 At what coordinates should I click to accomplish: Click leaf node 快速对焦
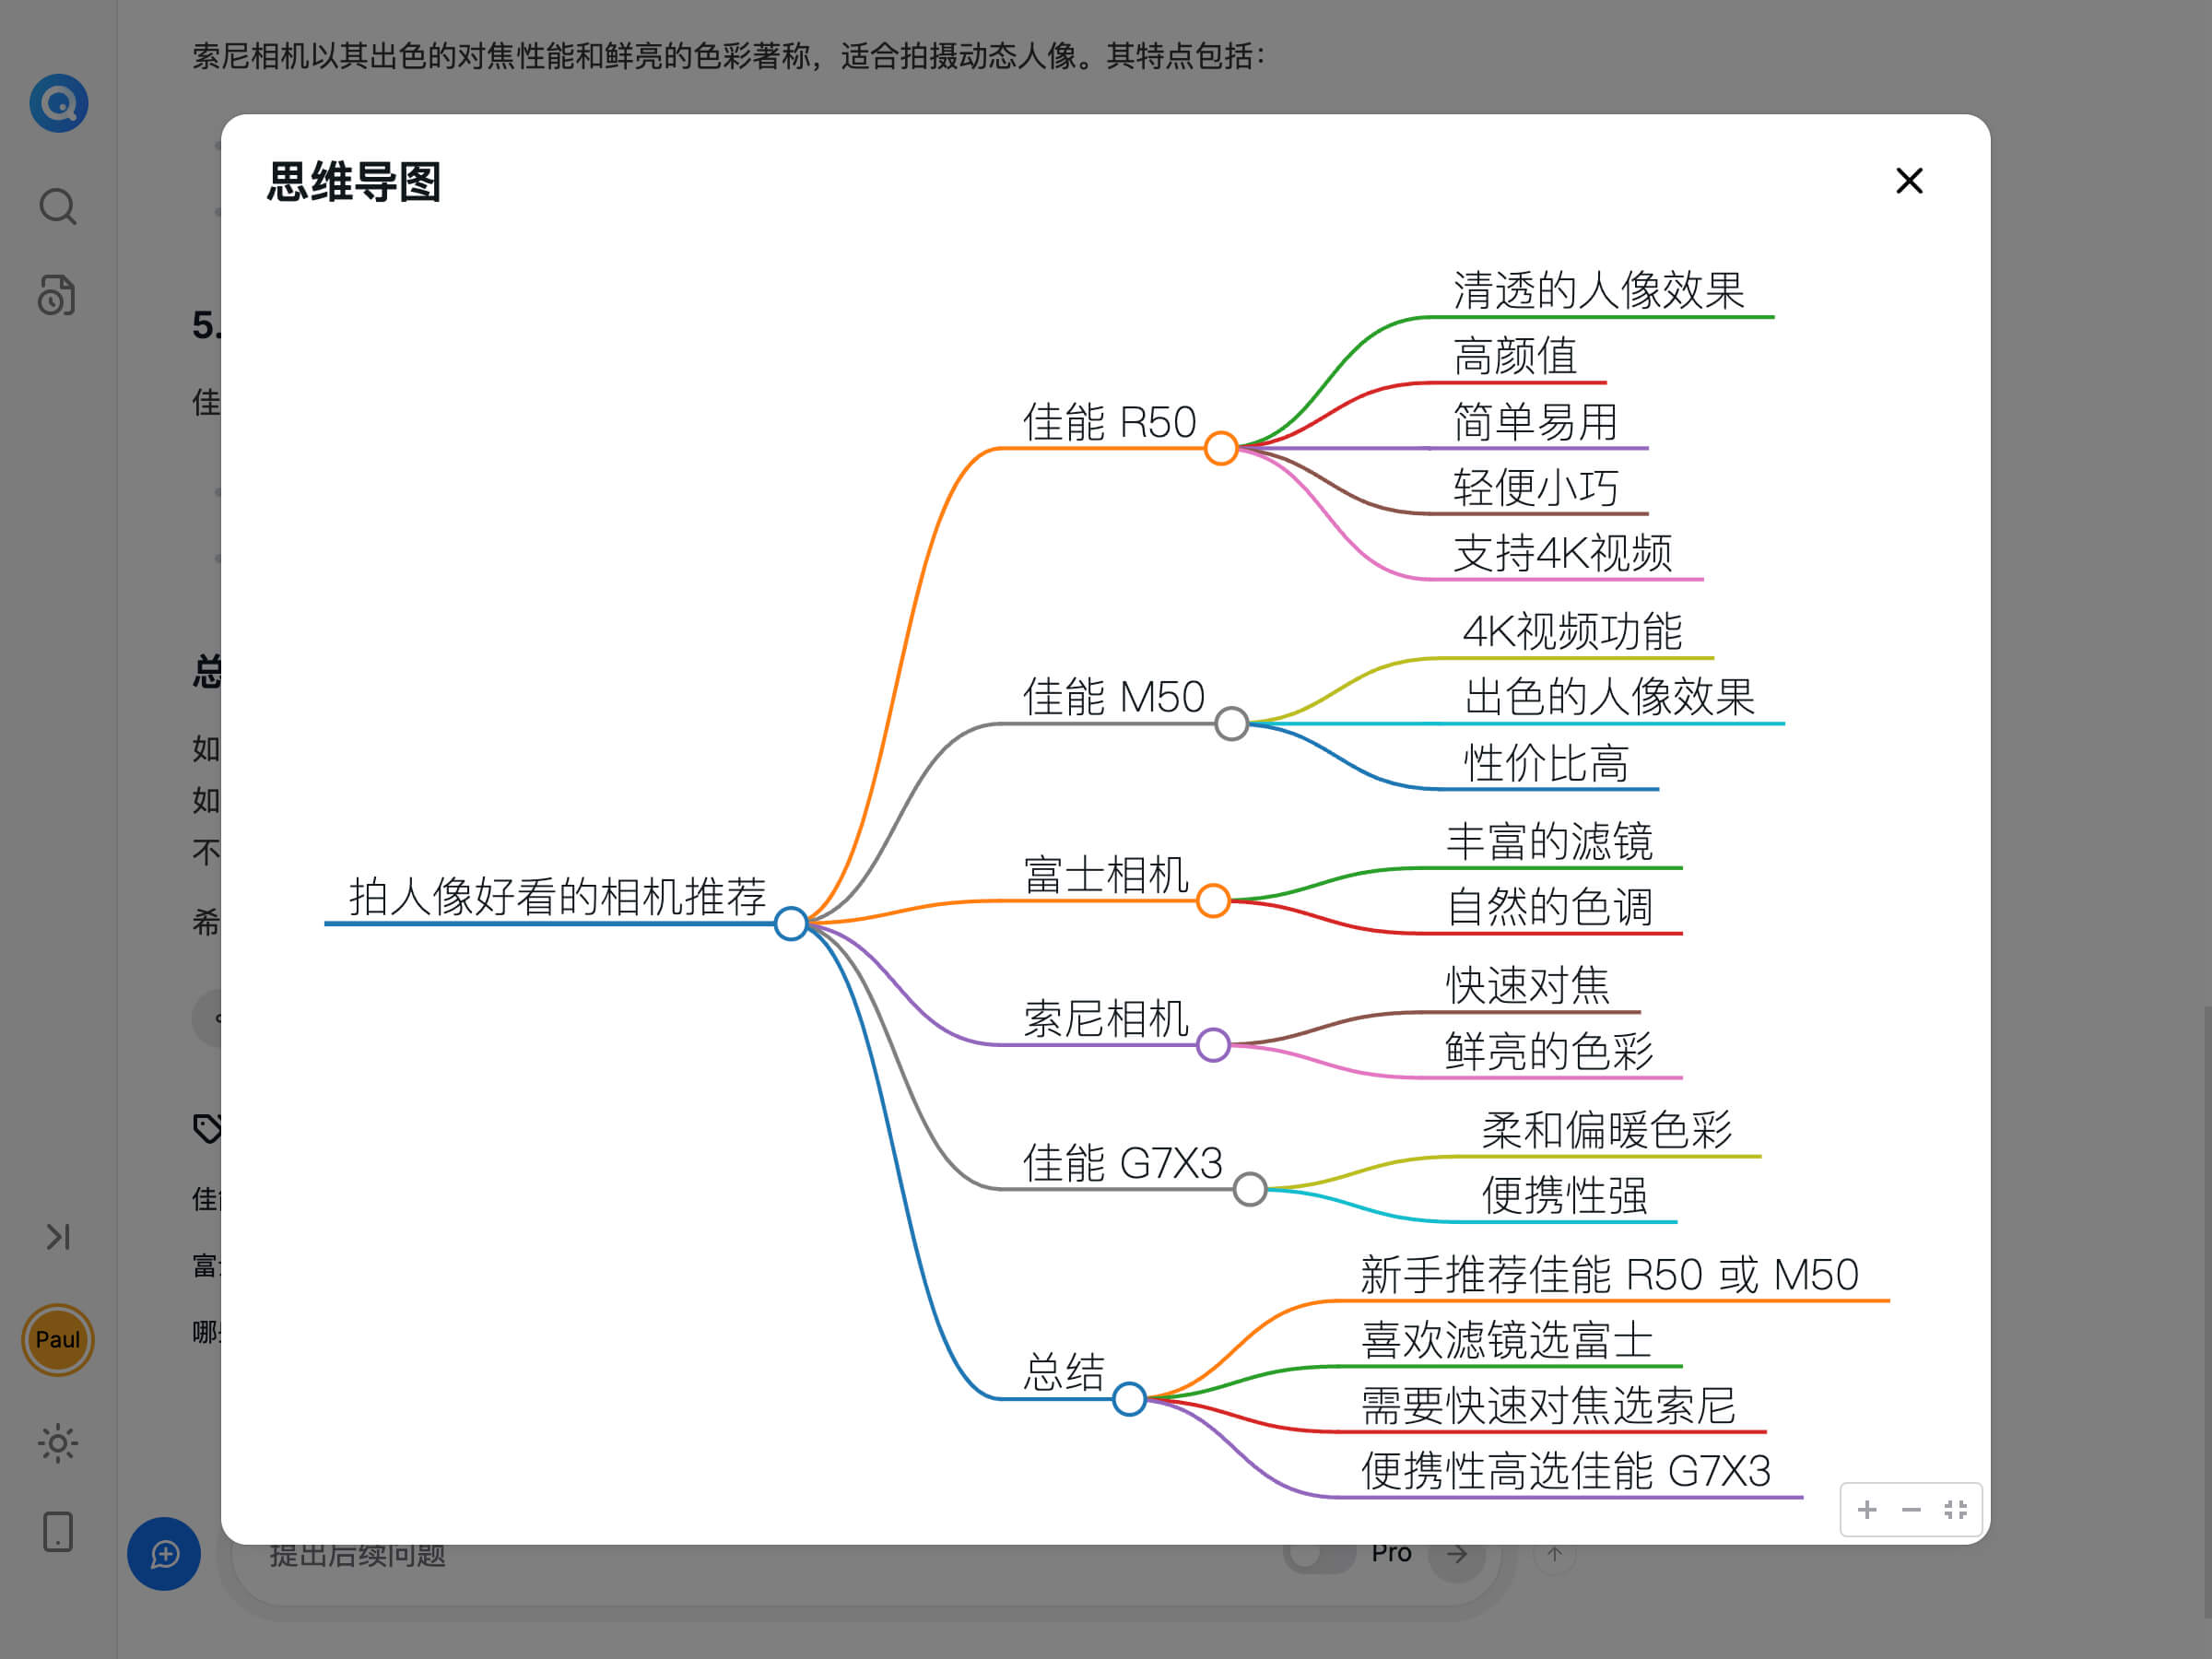pos(1528,985)
